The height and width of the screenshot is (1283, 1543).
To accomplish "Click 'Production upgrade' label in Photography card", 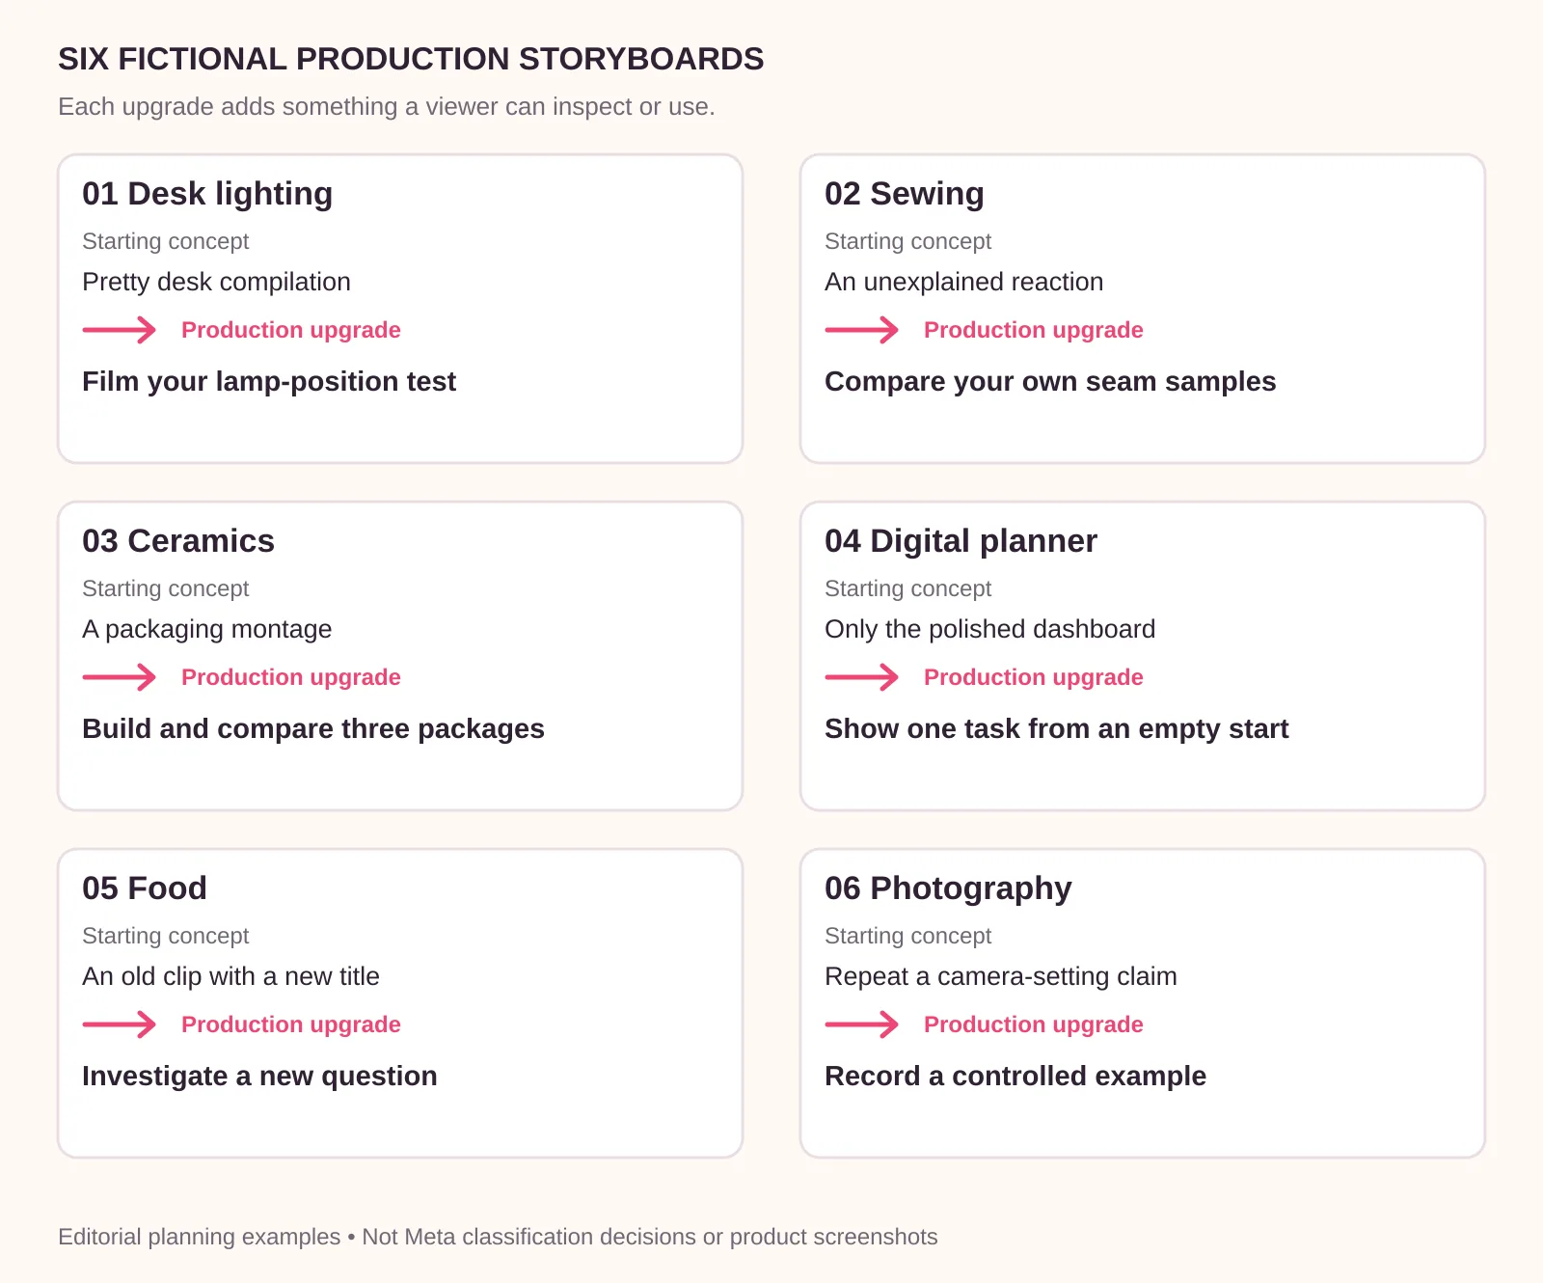I will (1034, 1024).
